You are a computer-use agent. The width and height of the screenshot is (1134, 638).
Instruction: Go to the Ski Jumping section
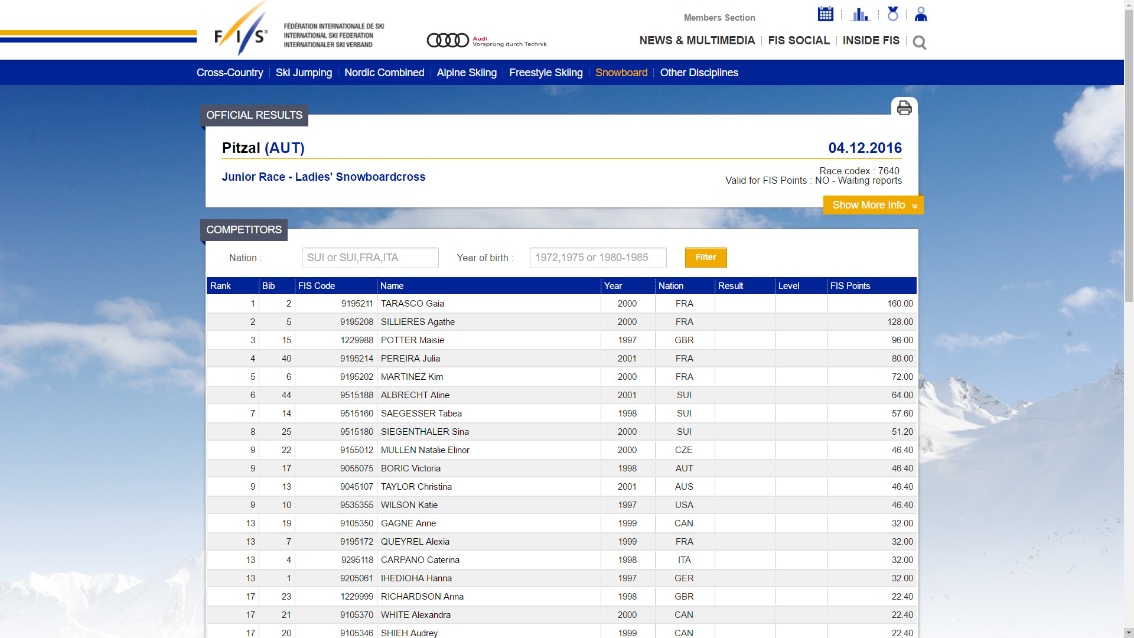(304, 73)
